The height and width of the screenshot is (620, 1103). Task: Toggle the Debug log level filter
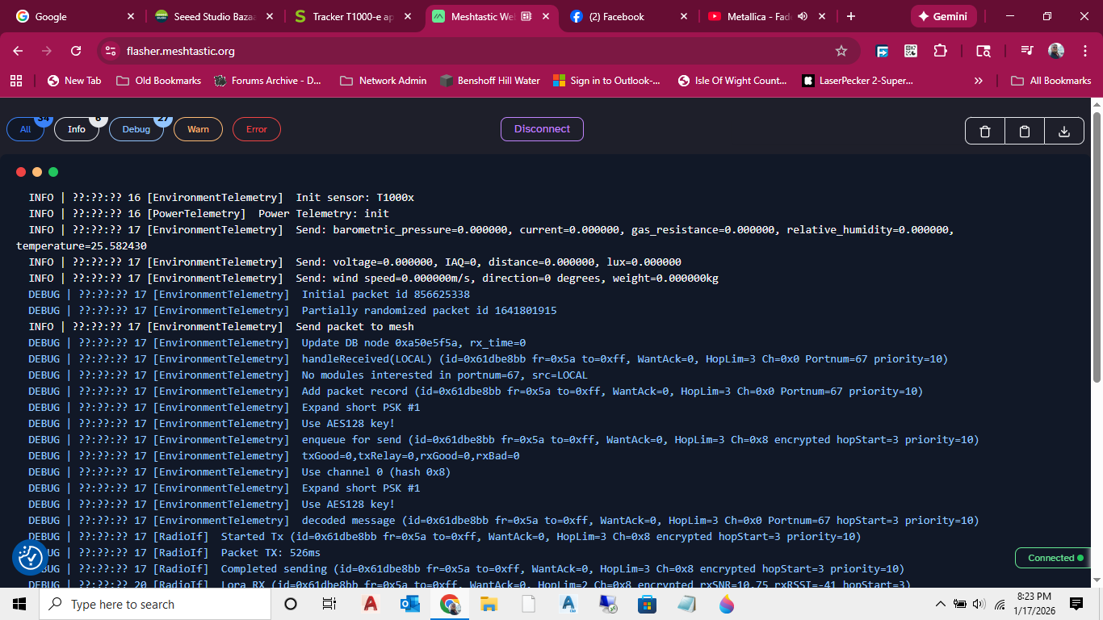(x=136, y=129)
